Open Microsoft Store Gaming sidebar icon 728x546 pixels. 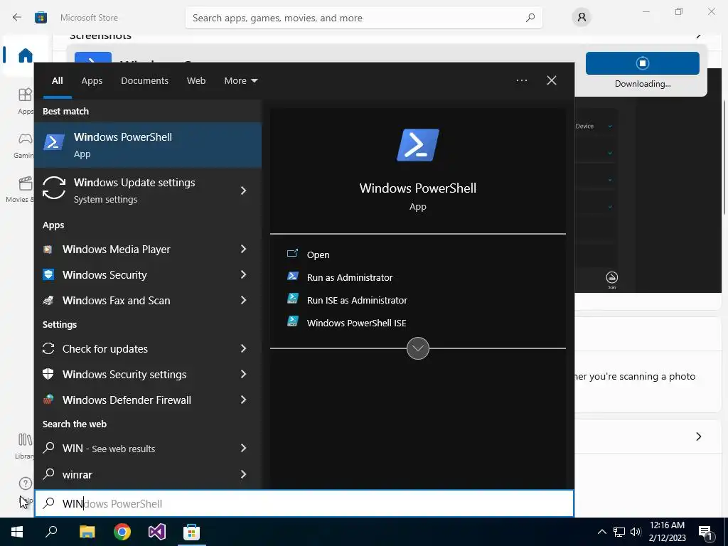coord(25,139)
